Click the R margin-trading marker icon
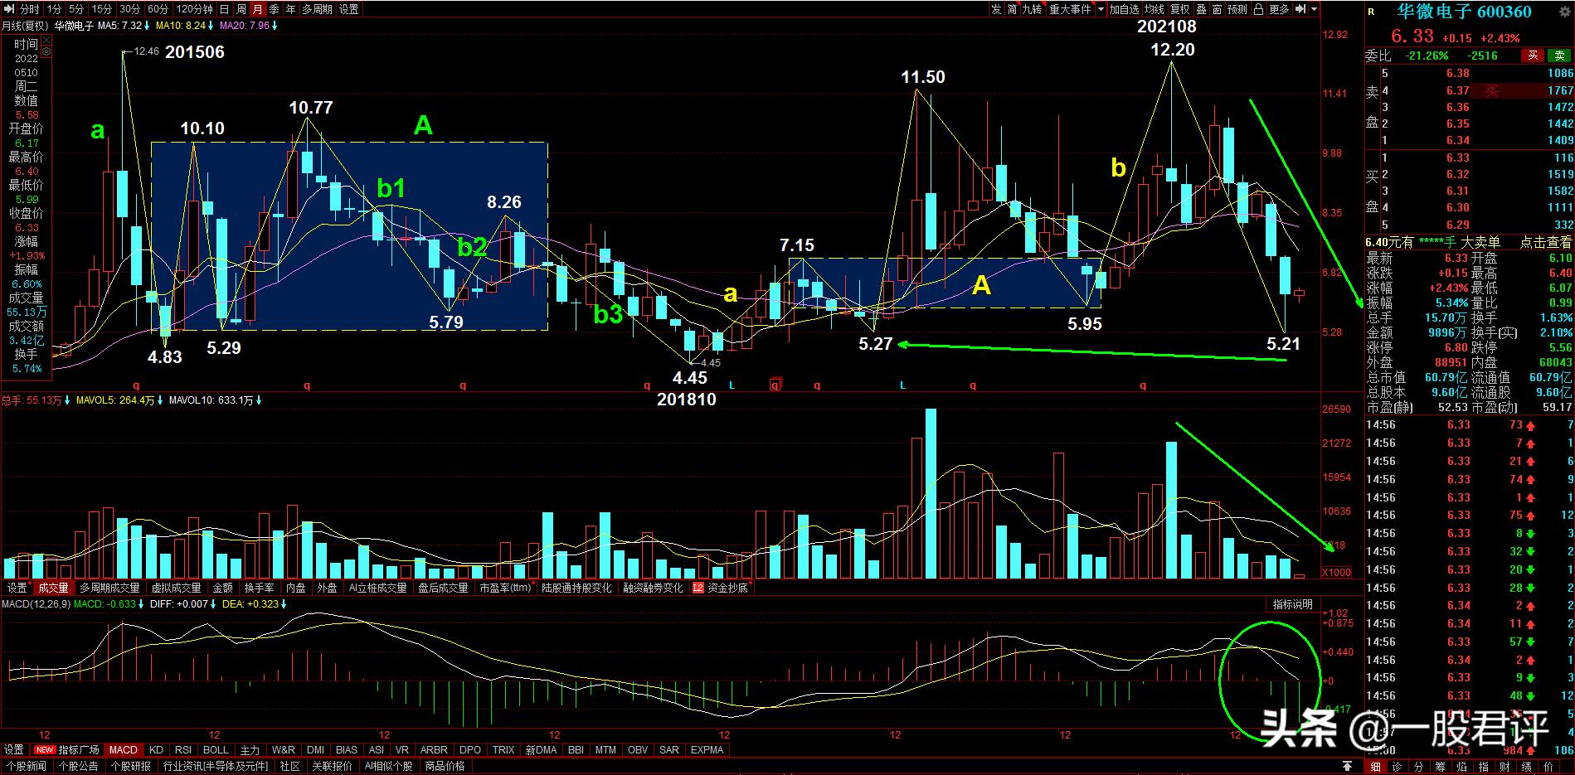1575x775 pixels. tap(1371, 12)
